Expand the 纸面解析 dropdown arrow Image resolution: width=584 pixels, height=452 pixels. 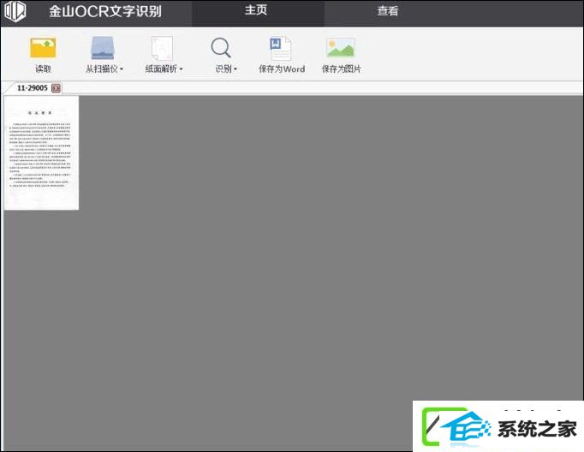coord(181,69)
